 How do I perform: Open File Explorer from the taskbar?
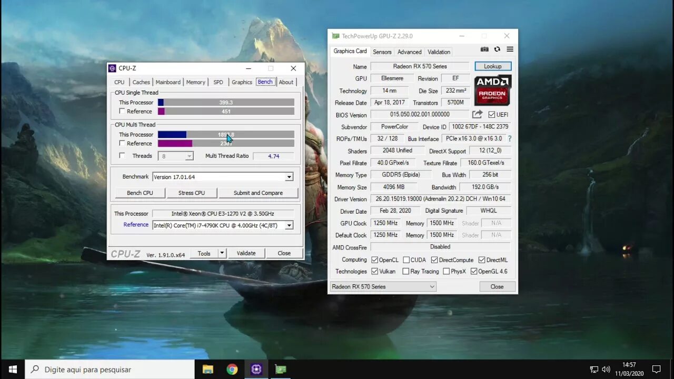207,370
